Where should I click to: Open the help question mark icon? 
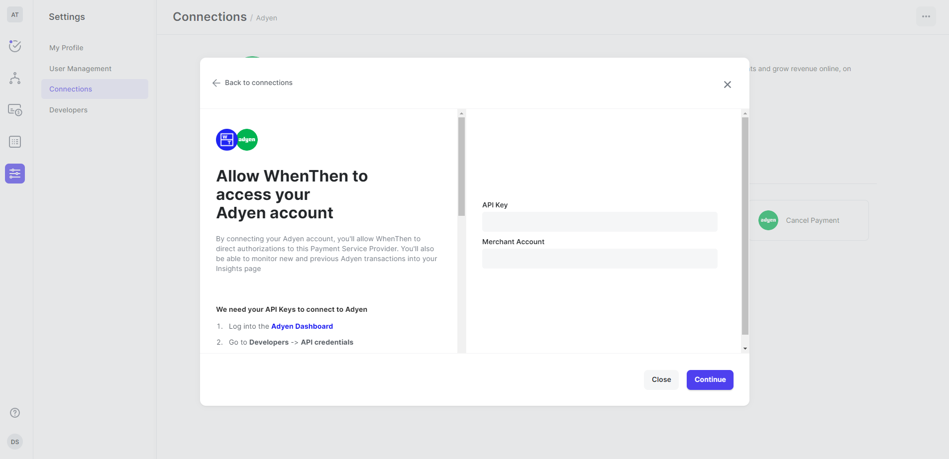click(14, 412)
